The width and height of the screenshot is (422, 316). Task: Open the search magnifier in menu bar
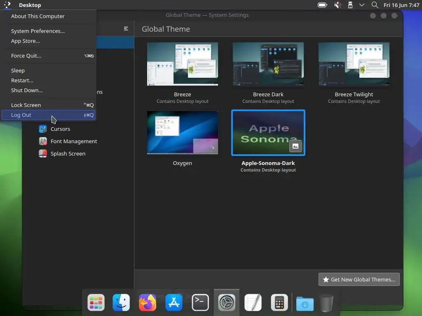pyautogui.click(x=375, y=5)
